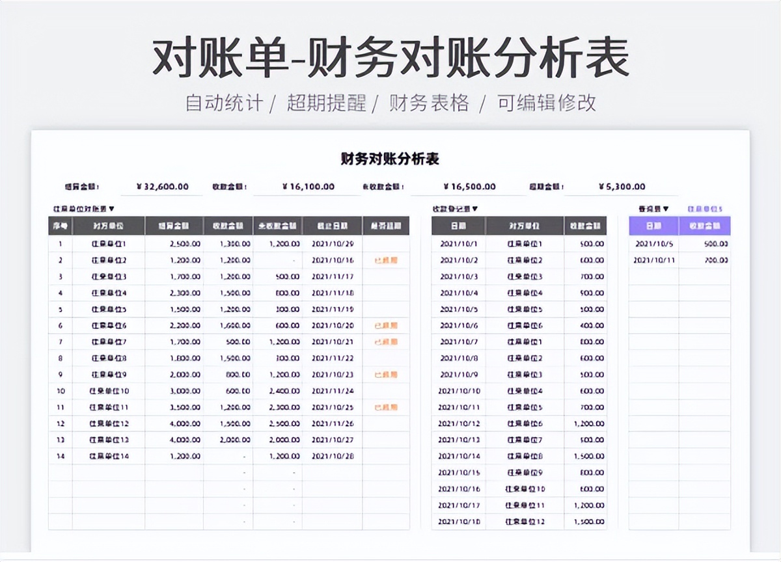Select the 未收款金额 field showing ¥16,500.00
Image resolution: width=781 pixels, height=562 pixels.
(468, 185)
